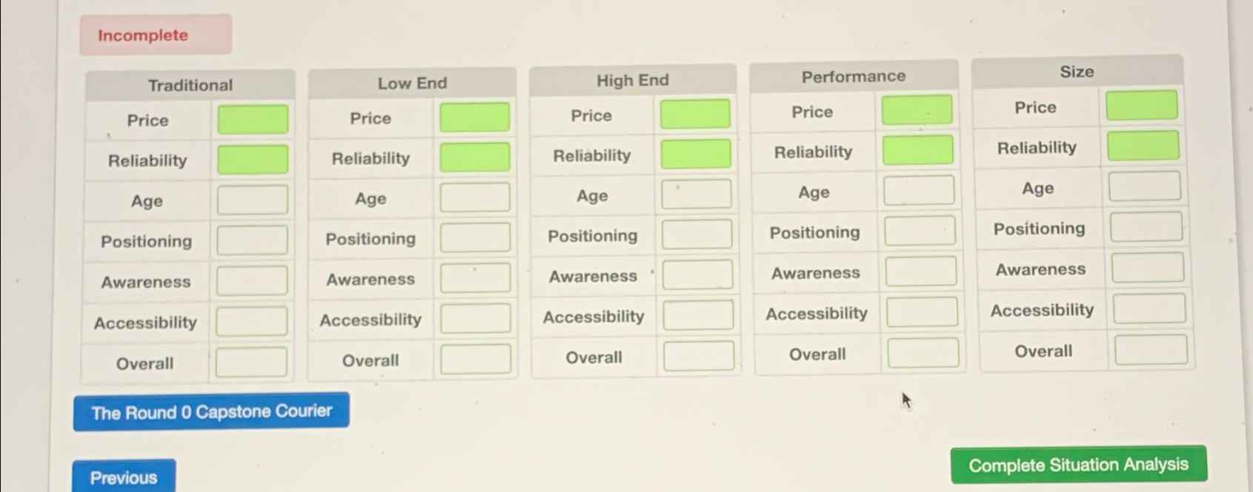Click the Awareness input for Traditional
This screenshot has height=492, width=1253.
point(251,279)
